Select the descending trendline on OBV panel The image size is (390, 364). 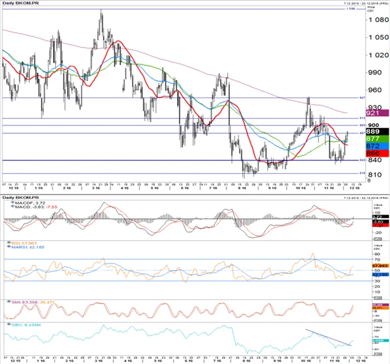click(x=328, y=338)
